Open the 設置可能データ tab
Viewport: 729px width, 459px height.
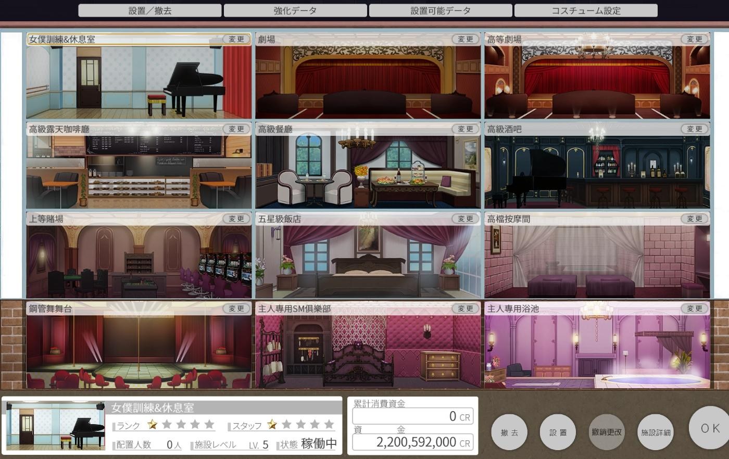441,10
